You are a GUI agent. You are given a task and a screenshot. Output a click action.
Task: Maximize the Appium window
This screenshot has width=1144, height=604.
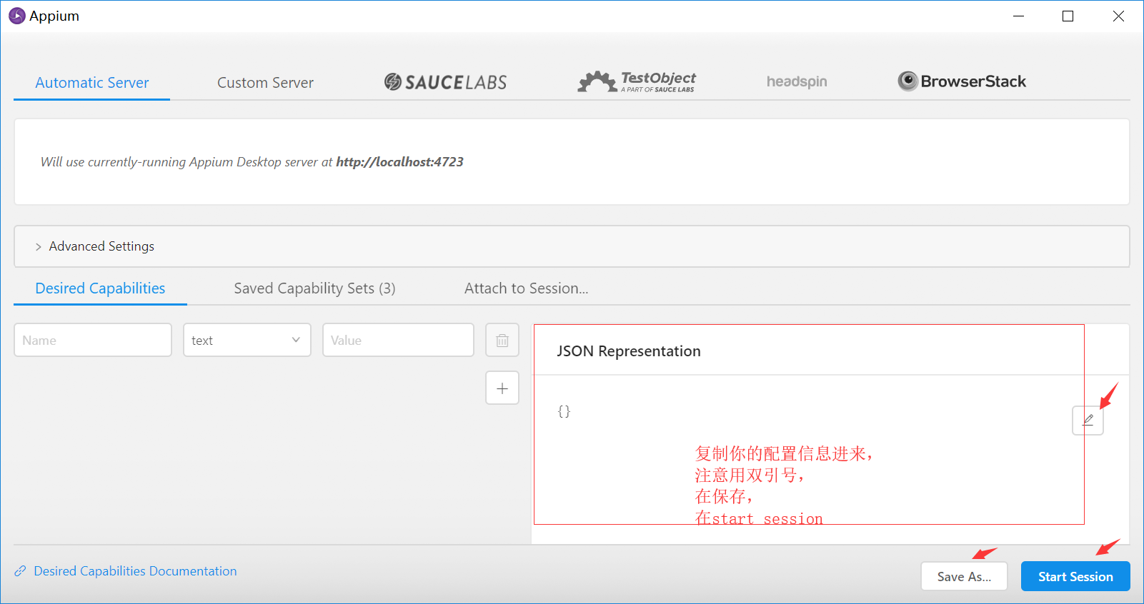pyautogui.click(x=1068, y=16)
